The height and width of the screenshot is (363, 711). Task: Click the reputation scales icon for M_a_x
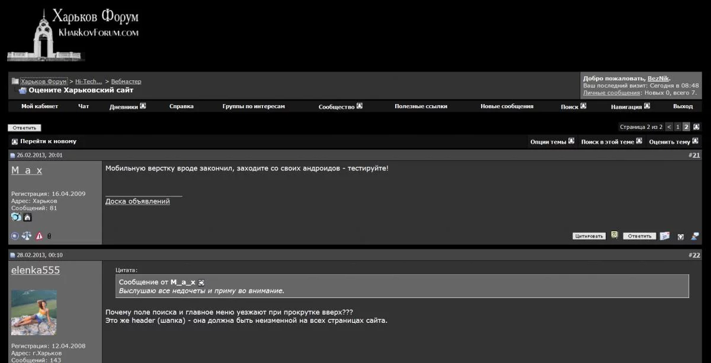pyautogui.click(x=27, y=236)
